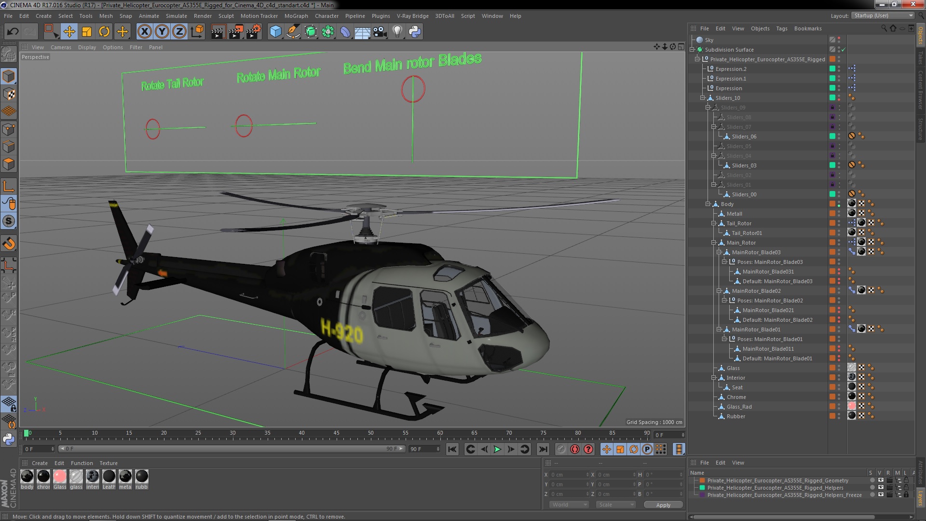Screen dimensions: 926x521
Task: Toggle X-axis lock button
Action: 144,32
